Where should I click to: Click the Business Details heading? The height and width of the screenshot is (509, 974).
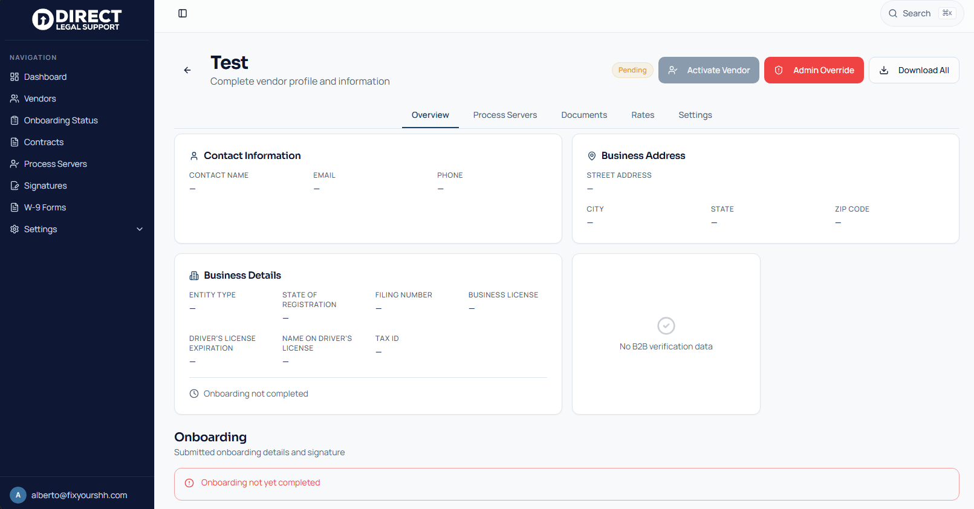click(242, 275)
